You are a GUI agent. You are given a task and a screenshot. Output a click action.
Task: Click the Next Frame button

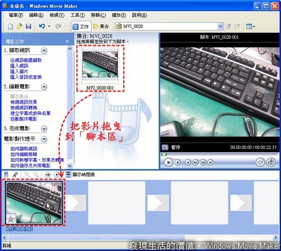[203, 162]
